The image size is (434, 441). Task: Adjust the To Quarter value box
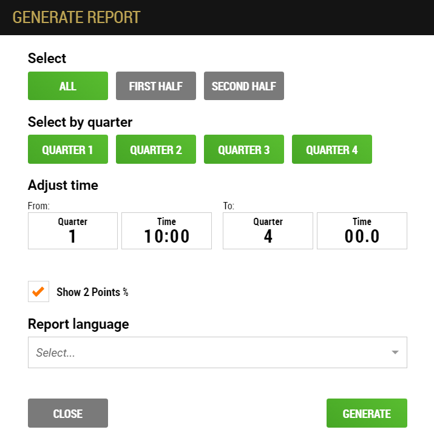[268, 231]
